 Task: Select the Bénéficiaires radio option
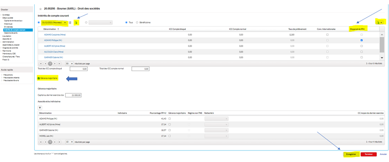(137, 23)
